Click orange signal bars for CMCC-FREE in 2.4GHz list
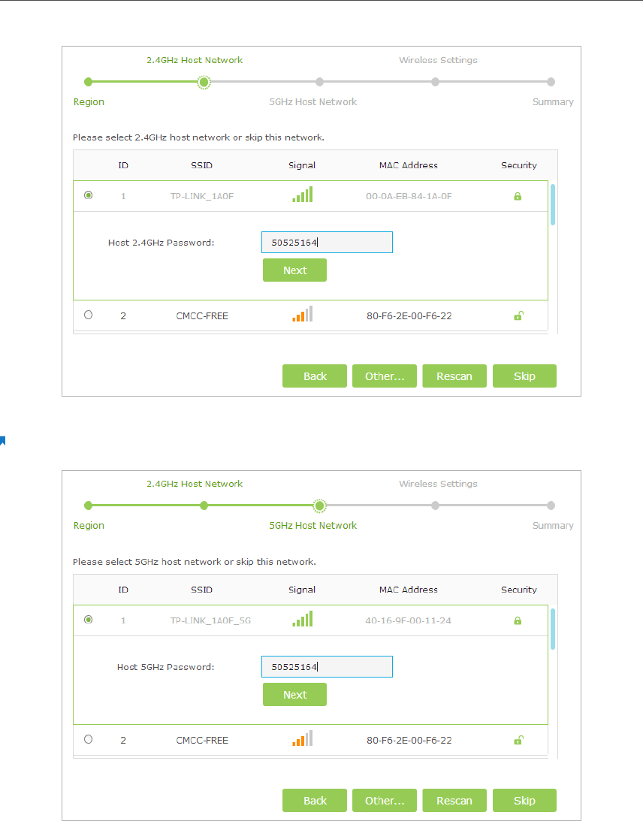643x821 pixels. click(x=303, y=314)
